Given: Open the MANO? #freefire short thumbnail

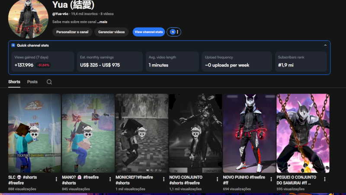Looking at the screenshot, I should point(88,133).
